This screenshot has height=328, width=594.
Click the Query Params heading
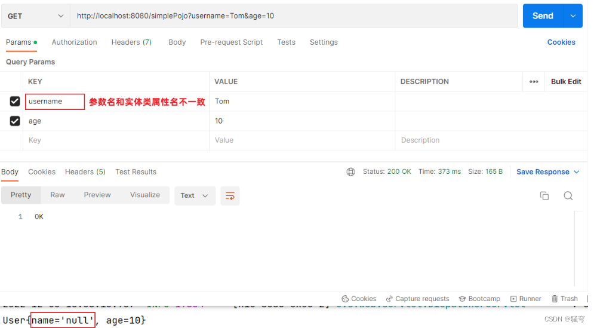point(30,62)
